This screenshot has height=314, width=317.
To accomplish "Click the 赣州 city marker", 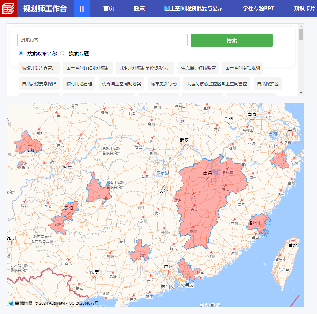I will [x=193, y=227].
